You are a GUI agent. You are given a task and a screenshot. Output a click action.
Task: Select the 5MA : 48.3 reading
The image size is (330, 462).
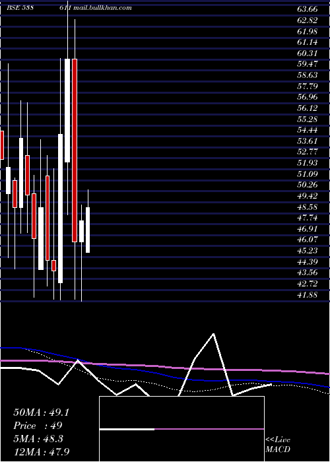pyautogui.click(x=38, y=439)
